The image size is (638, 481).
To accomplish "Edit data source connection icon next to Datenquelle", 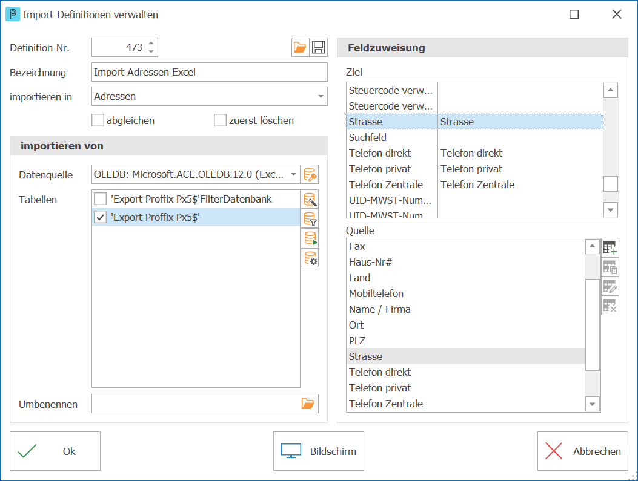I will pyautogui.click(x=310, y=175).
